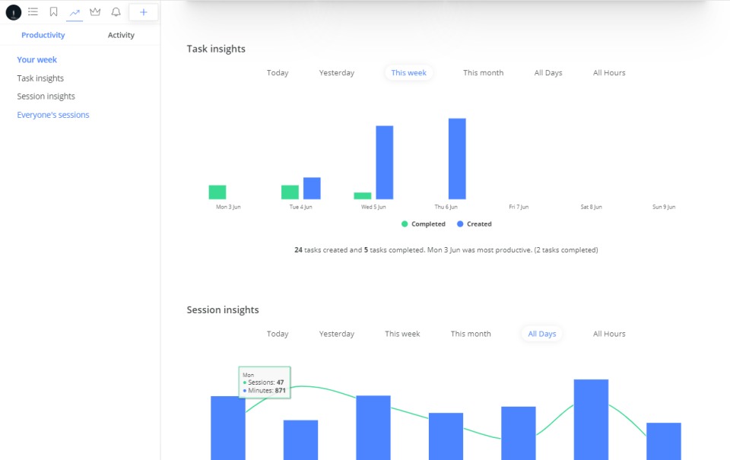Click the Mon 3 Jun axis label
Image resolution: width=730 pixels, height=460 pixels.
(228, 207)
